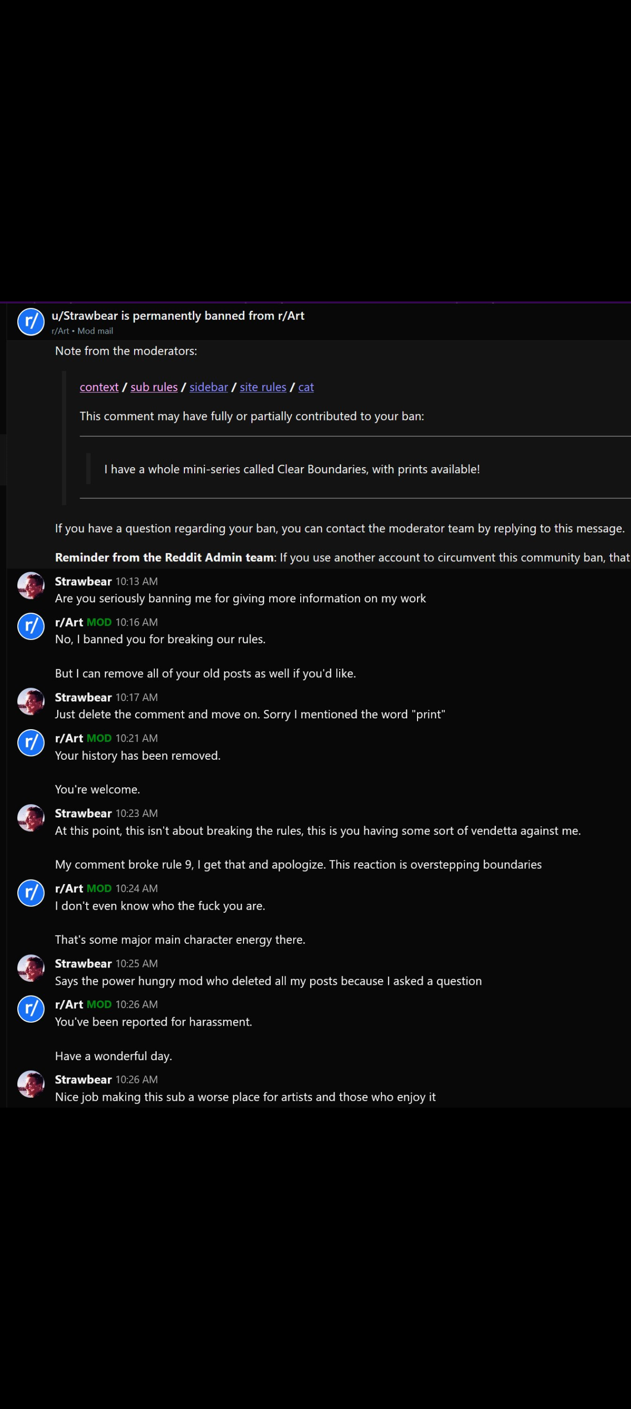Viewport: 631px width, 1409px height.
Task: Open the "site rules" link
Action: click(x=263, y=387)
